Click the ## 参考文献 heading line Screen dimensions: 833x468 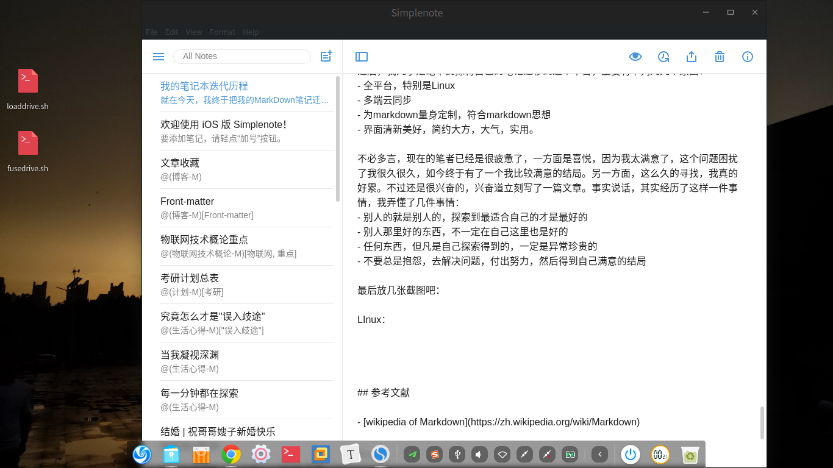click(384, 392)
